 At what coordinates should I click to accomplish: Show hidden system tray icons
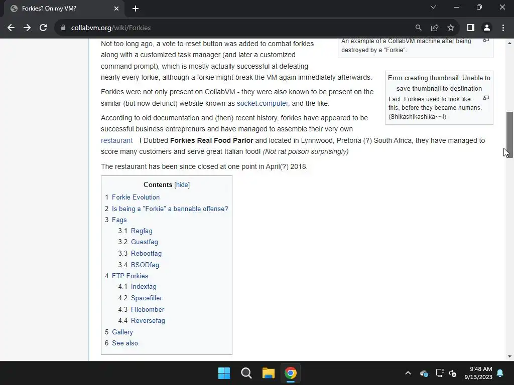coord(408,373)
